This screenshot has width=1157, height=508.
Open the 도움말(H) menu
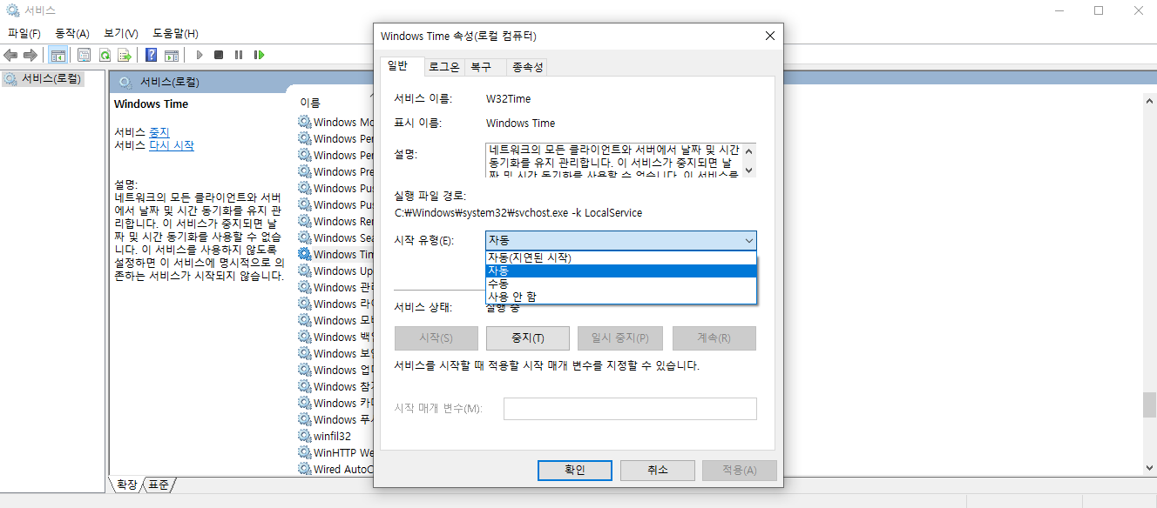coord(175,33)
